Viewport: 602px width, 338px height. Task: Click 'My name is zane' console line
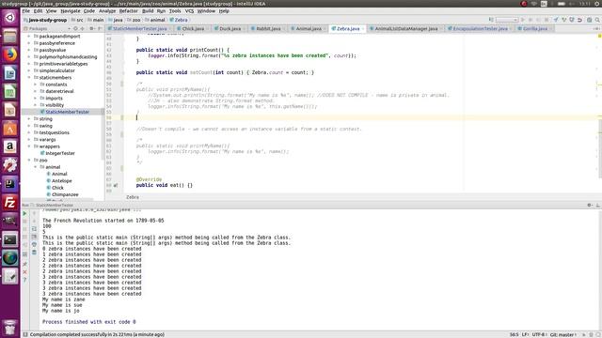pos(64,300)
